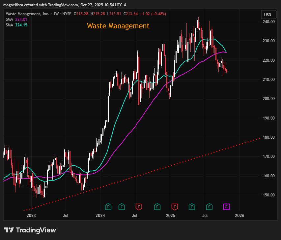
Task: Click the green E marker between Jul 2024 and 2025
Action: tap(157, 207)
